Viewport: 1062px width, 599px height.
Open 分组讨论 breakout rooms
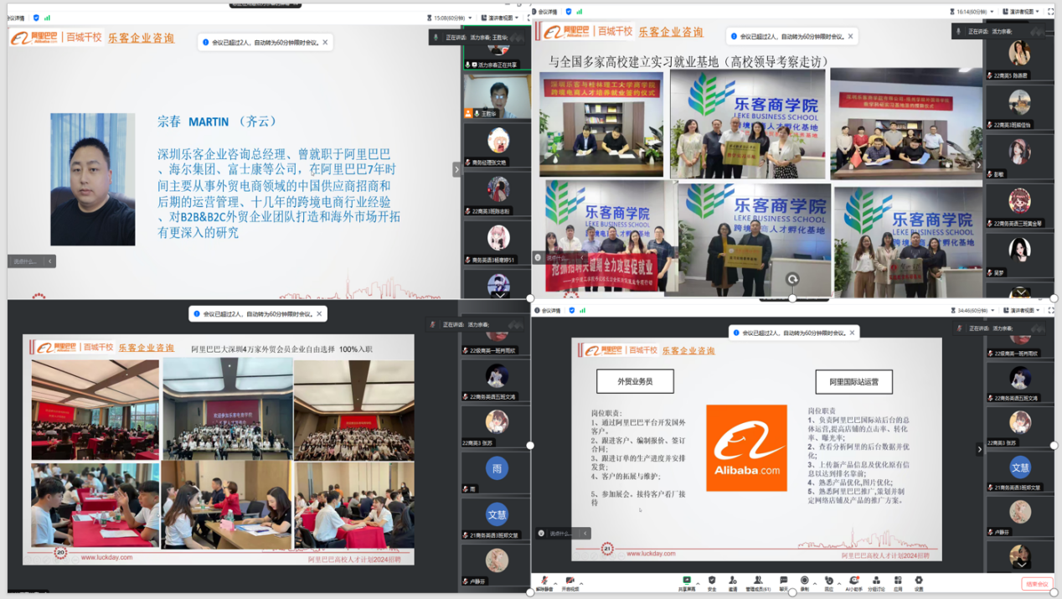point(876,581)
